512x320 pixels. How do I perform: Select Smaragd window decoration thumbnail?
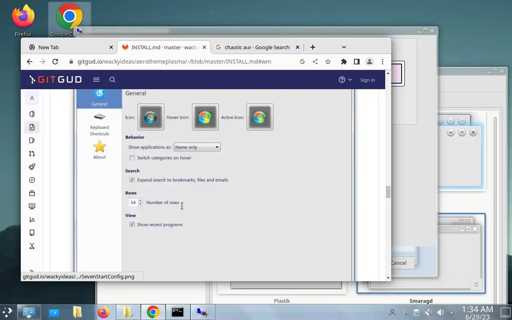coord(421,253)
